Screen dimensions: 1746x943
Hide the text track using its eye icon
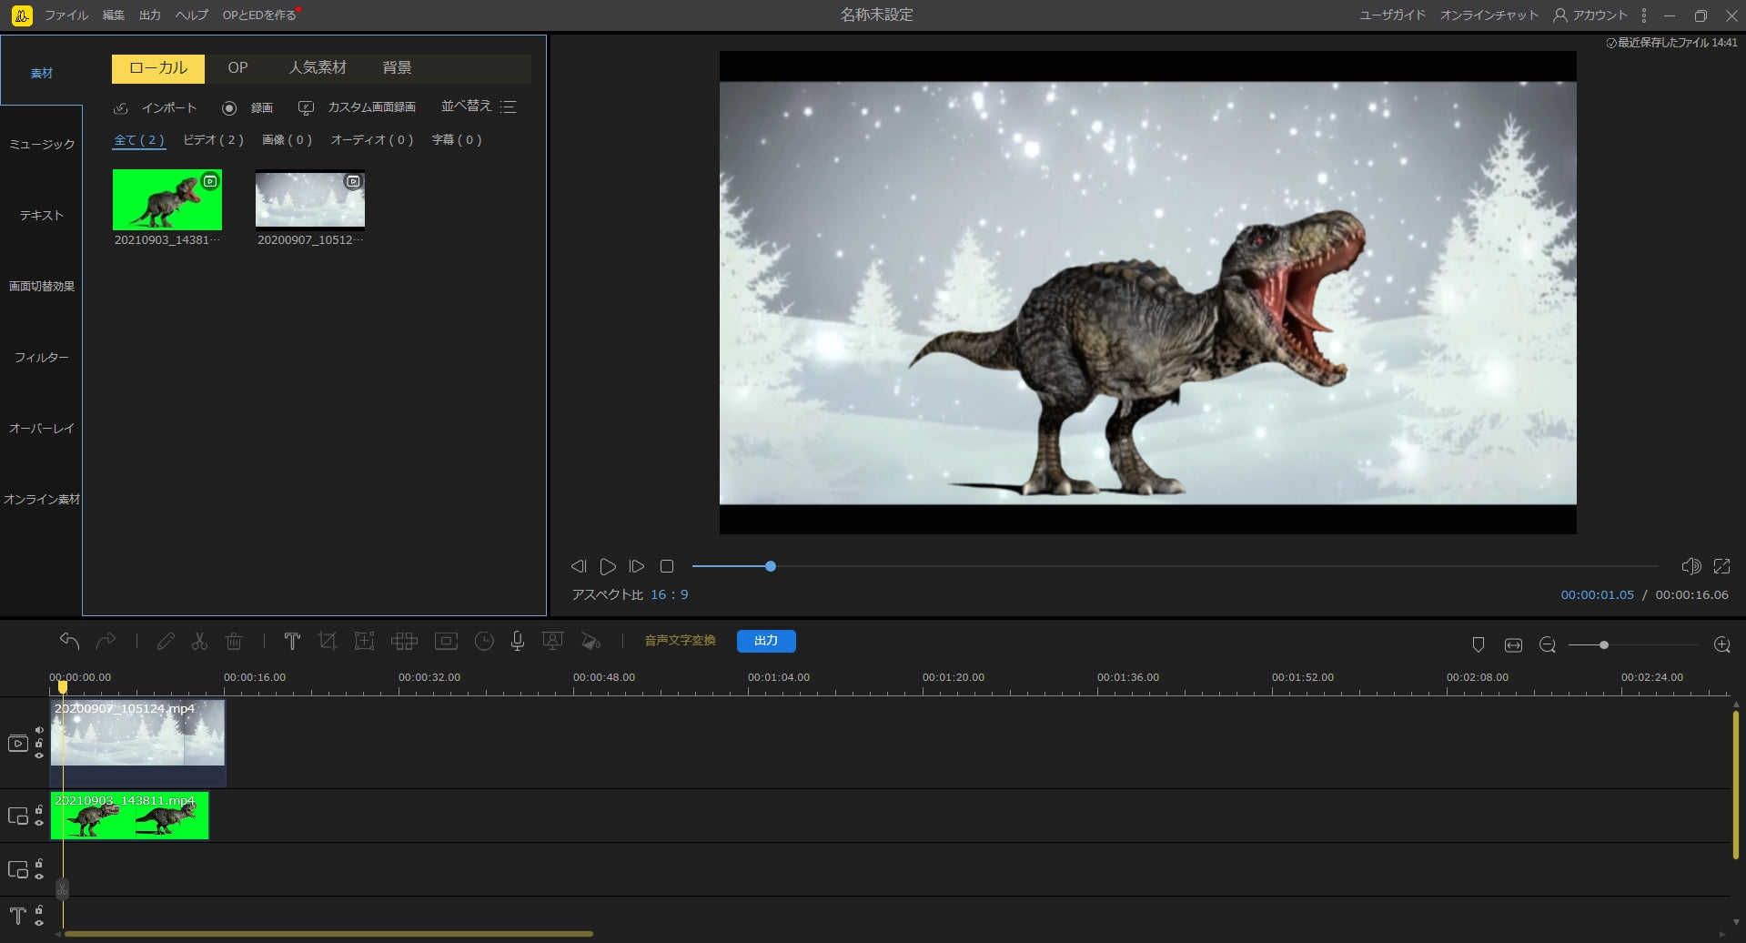(x=39, y=922)
